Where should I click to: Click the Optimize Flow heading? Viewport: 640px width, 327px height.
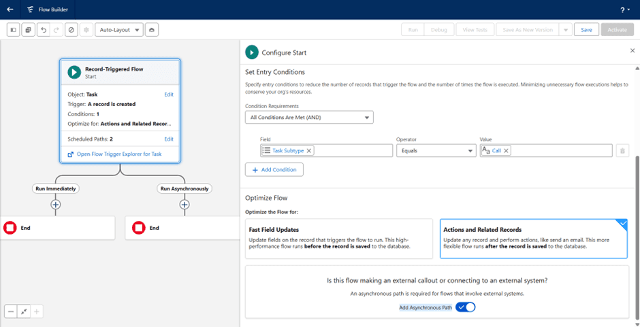point(266,198)
